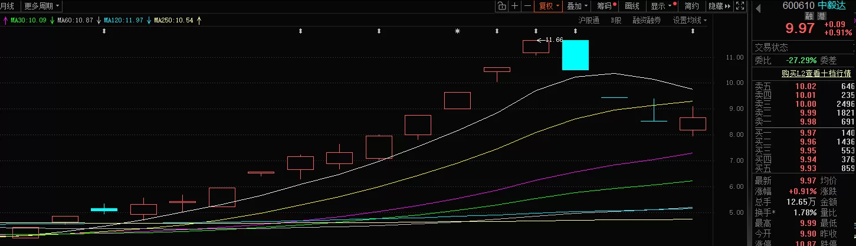Zoom in the chart with the plus icon

pyautogui.click(x=514, y=6)
